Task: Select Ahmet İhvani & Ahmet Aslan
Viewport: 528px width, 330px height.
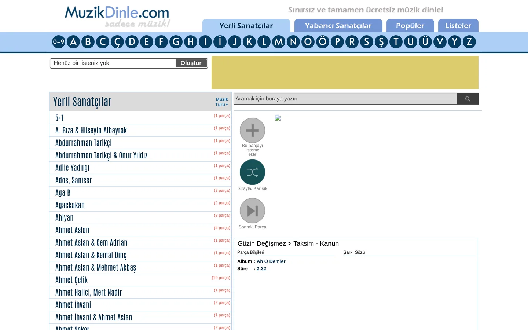Action: (140, 318)
